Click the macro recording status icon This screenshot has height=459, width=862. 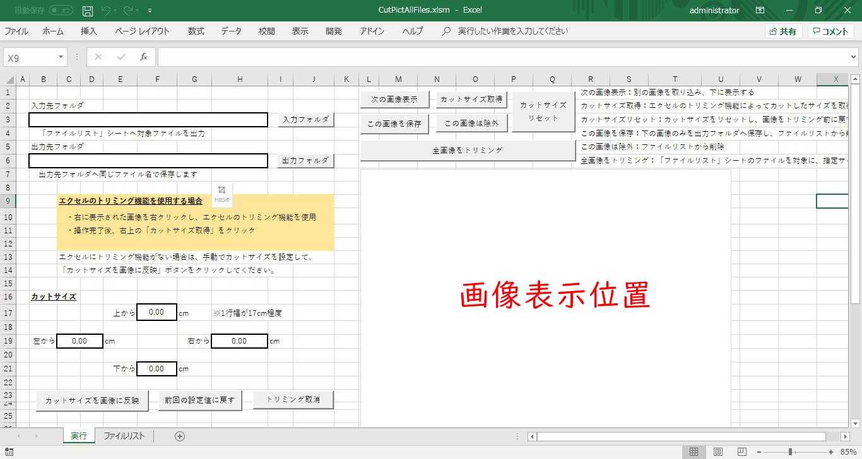[9, 451]
